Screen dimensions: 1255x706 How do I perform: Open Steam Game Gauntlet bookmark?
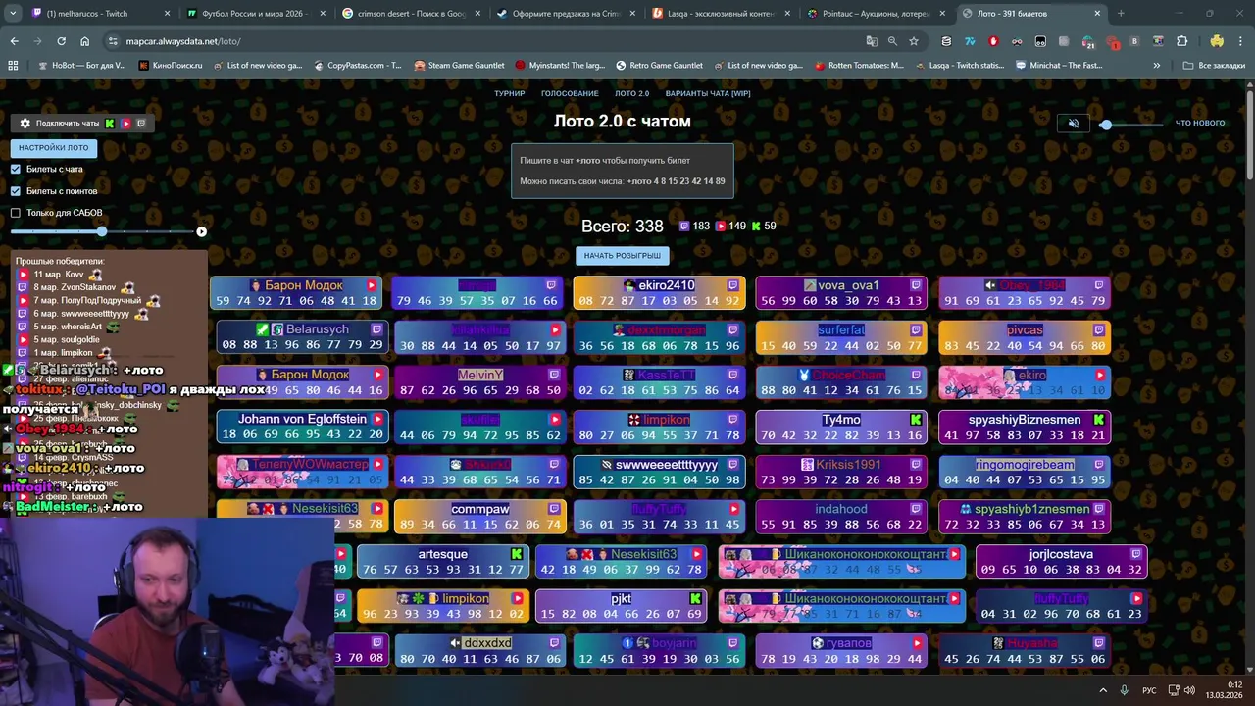click(459, 65)
